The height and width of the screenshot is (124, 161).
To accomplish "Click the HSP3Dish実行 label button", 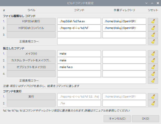I will [x=31, y=21].
